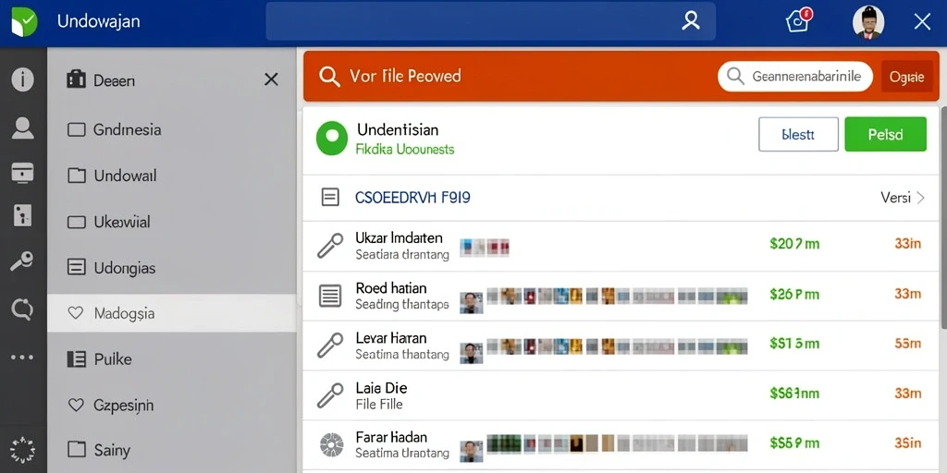Click the microphone icon in Levar Haran row
This screenshot has height=473, width=947.
tap(330, 346)
